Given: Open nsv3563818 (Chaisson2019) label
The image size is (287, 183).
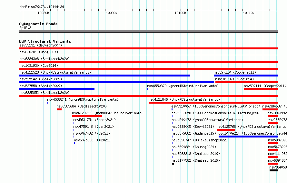Looking at the screenshot, I should pyautogui.click(x=196, y=154).
